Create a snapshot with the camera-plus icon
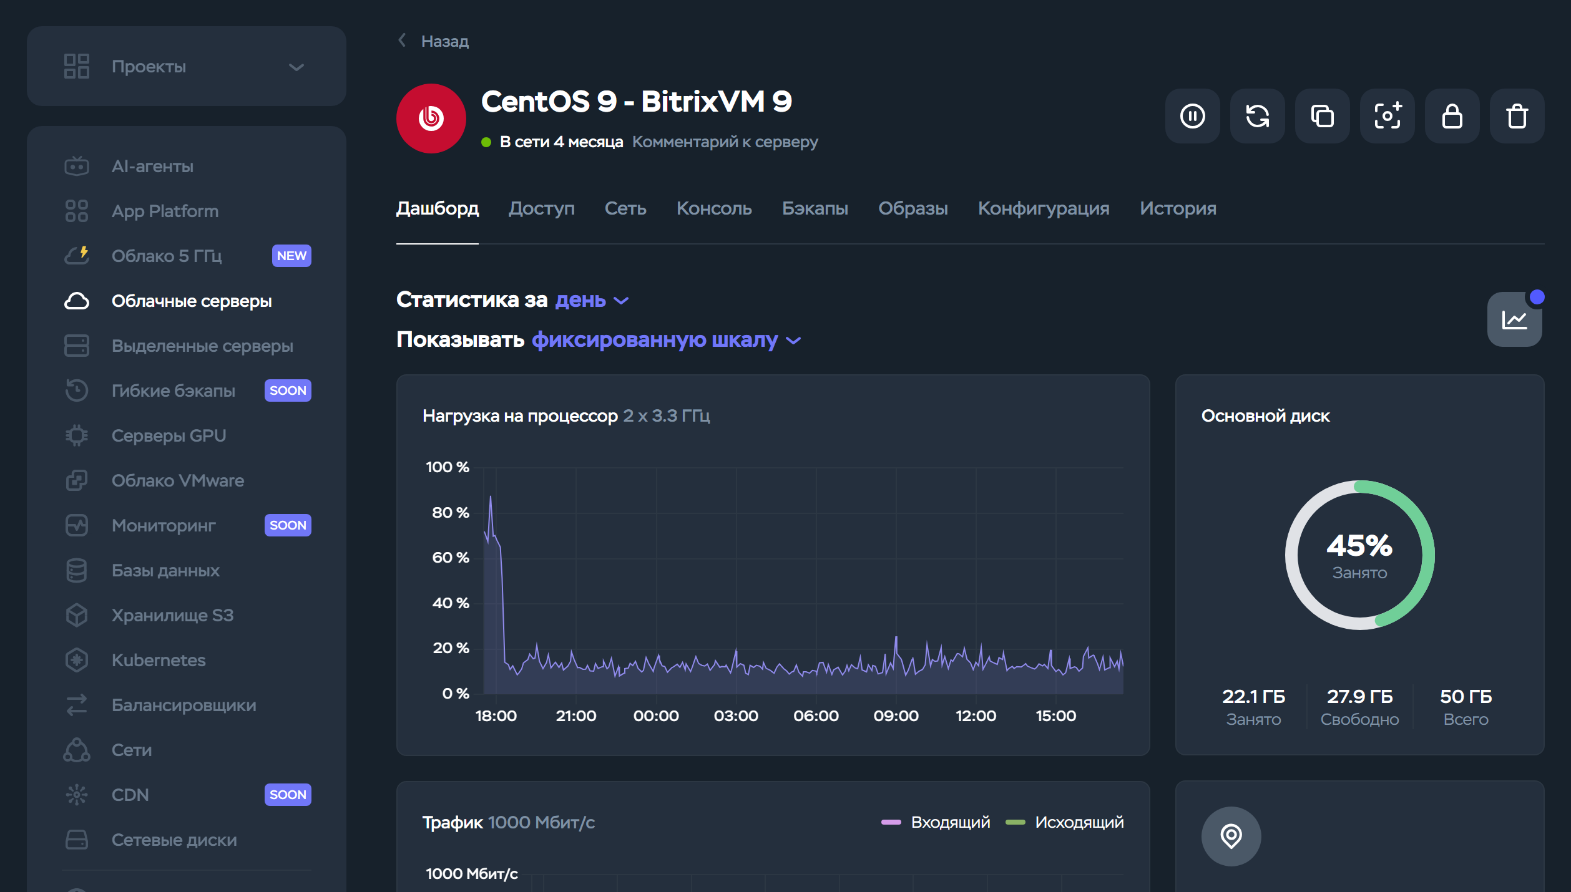Viewport: 1571px width, 892px height. pos(1387,116)
